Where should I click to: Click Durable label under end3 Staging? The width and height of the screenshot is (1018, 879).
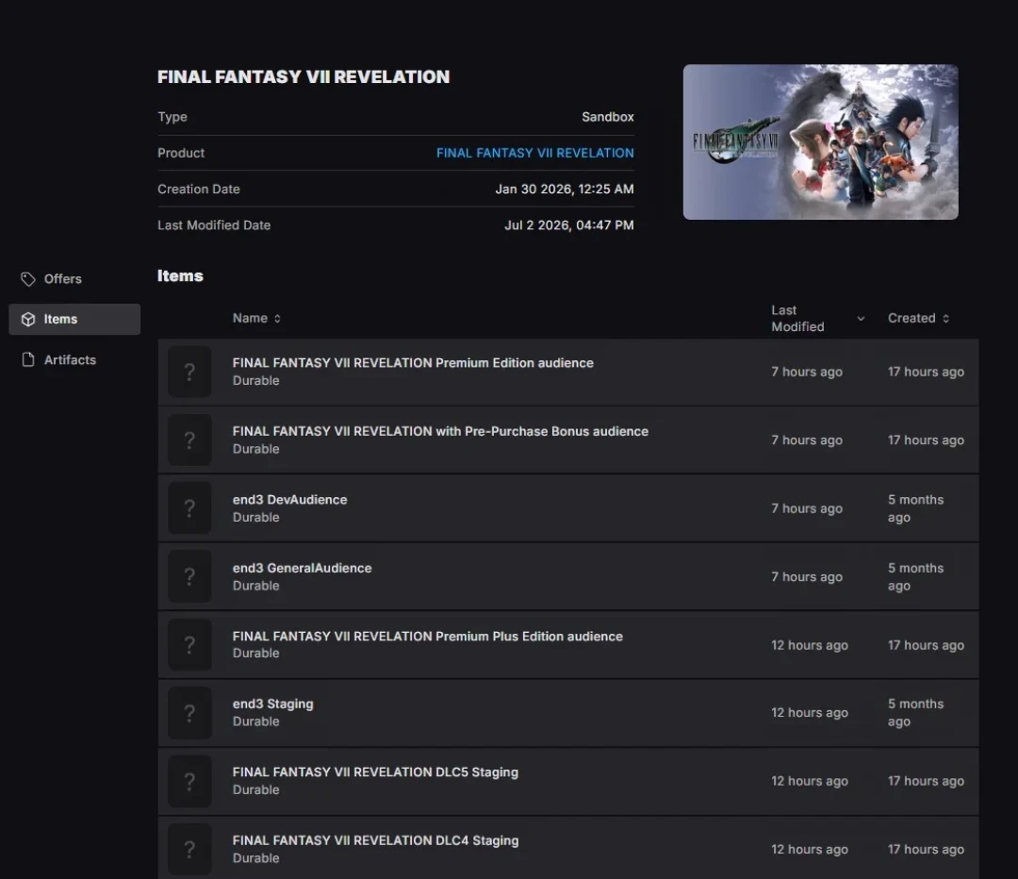(255, 721)
